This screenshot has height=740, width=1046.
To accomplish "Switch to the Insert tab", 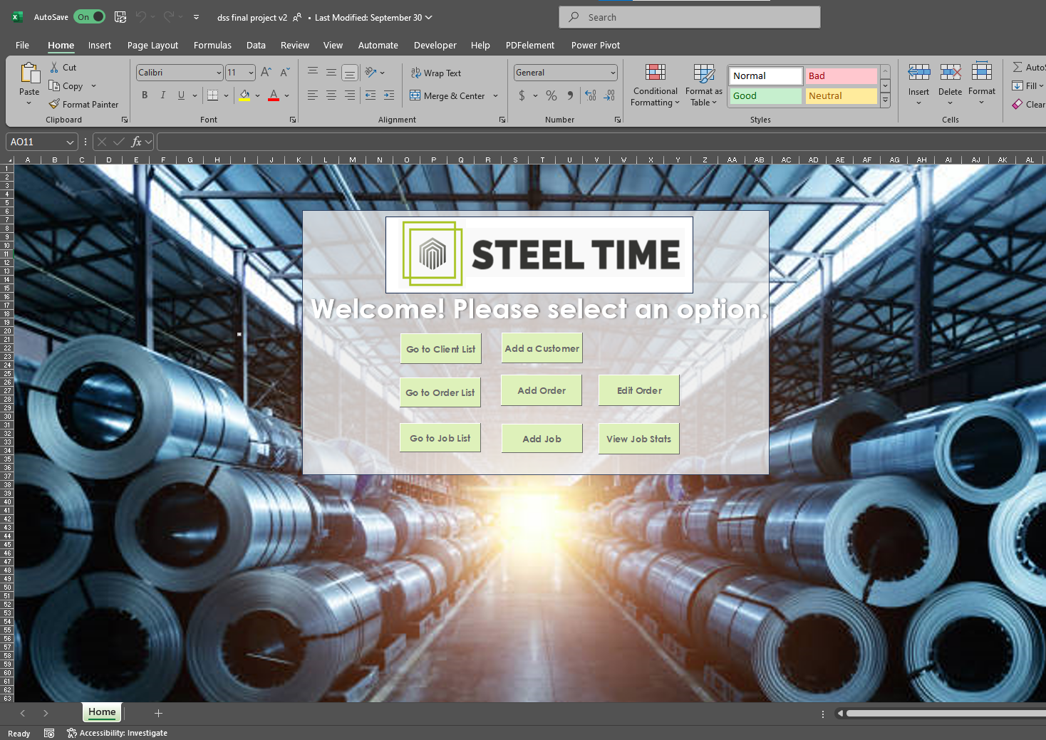I will (100, 45).
